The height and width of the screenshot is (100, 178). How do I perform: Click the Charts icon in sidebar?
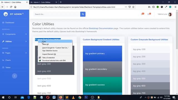point(3,60)
